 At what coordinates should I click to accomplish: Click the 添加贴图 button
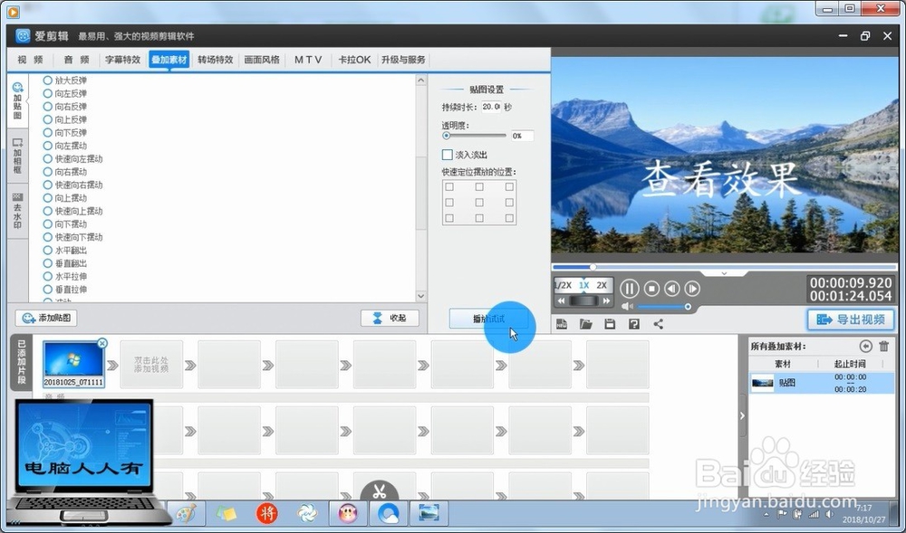click(x=46, y=318)
